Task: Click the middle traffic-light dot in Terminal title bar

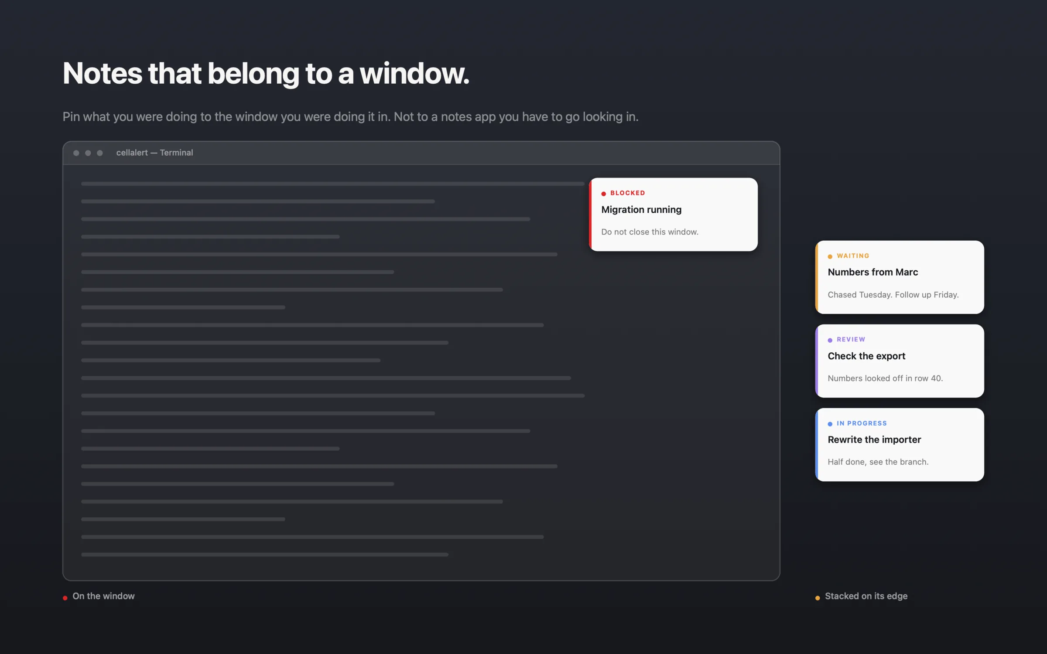Action: 88,153
